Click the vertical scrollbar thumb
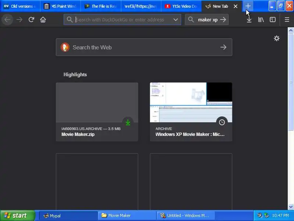 click(291, 82)
